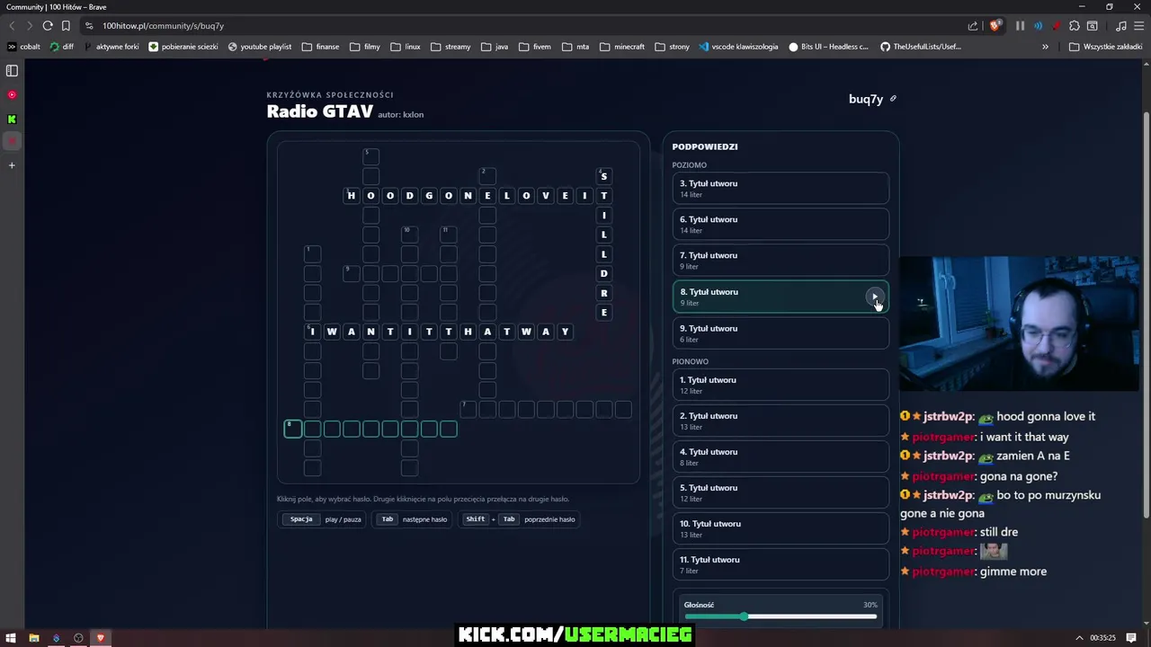Open the tab search icon in the toolbar
The height and width of the screenshot is (647, 1151).
tap(1093, 26)
